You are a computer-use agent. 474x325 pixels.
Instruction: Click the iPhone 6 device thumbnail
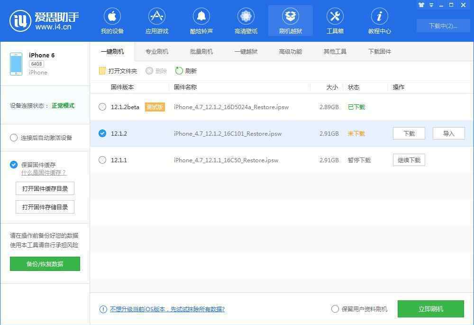pos(16,64)
